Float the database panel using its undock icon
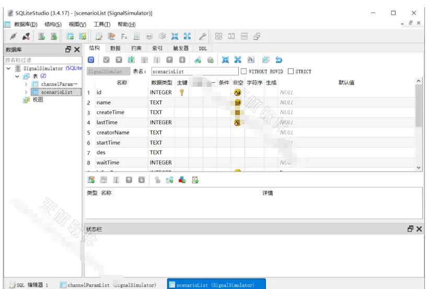Viewport: 430px width, 289px height. pyautogui.click(x=68, y=49)
